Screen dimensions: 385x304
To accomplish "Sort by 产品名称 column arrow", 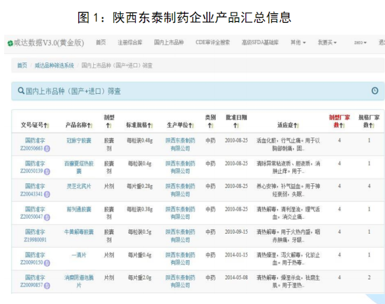I will click(90, 126).
